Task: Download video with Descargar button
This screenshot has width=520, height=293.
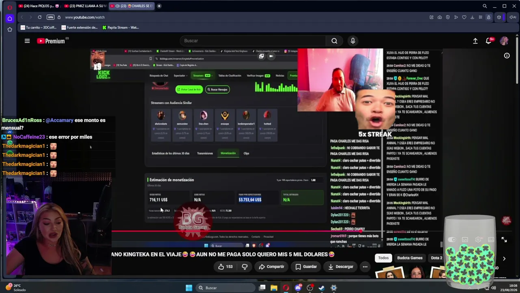Action: click(x=340, y=267)
